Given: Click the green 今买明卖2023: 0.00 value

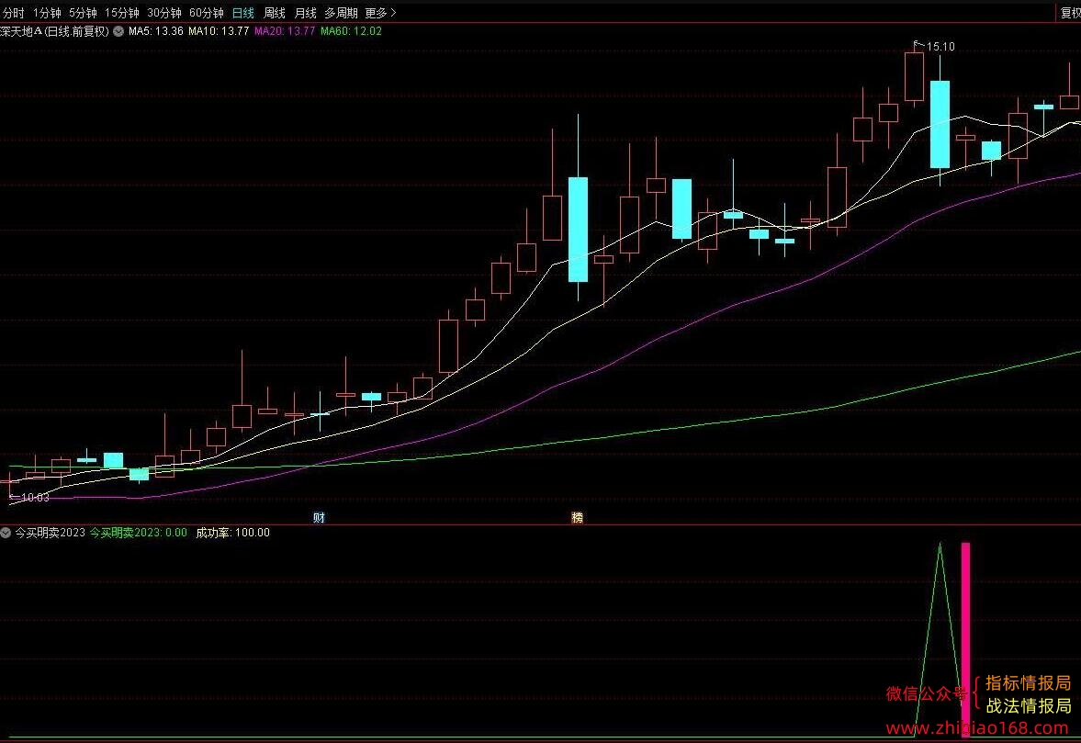Looking at the screenshot, I should 138,533.
